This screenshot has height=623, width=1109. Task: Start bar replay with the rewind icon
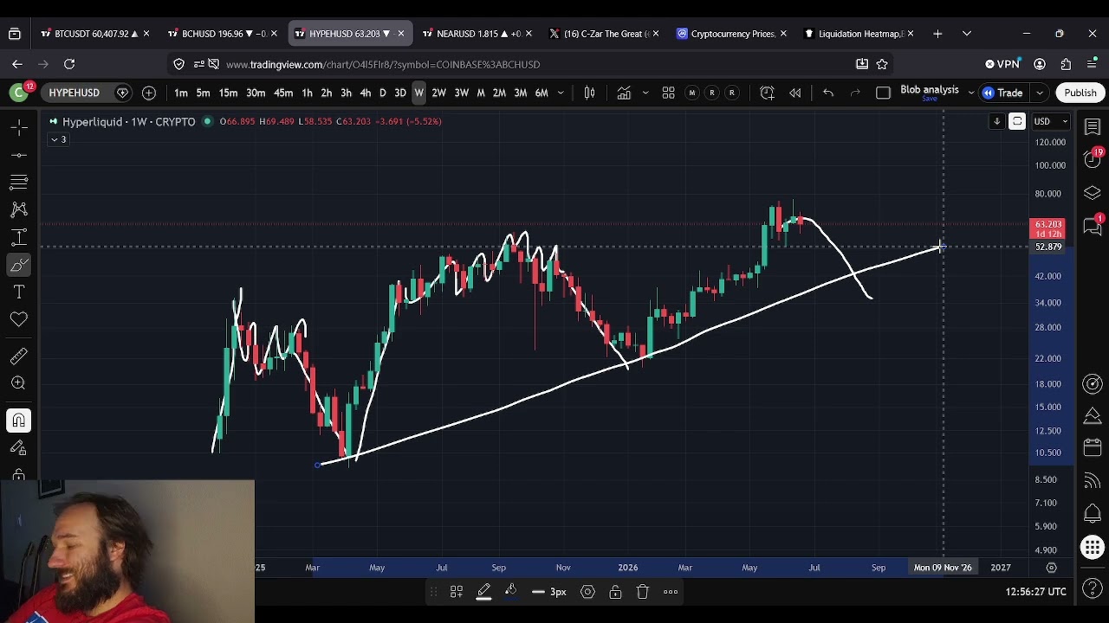click(x=794, y=93)
